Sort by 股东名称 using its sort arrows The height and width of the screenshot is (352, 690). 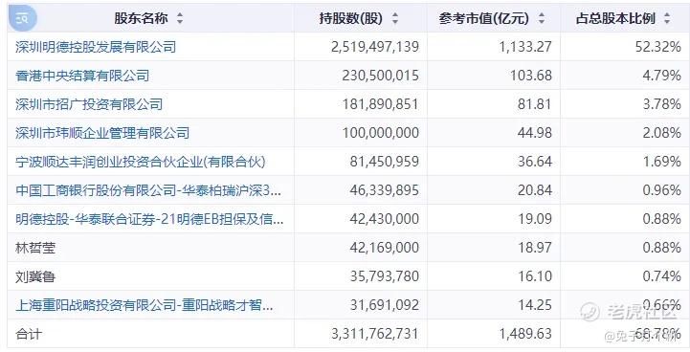[x=180, y=18]
